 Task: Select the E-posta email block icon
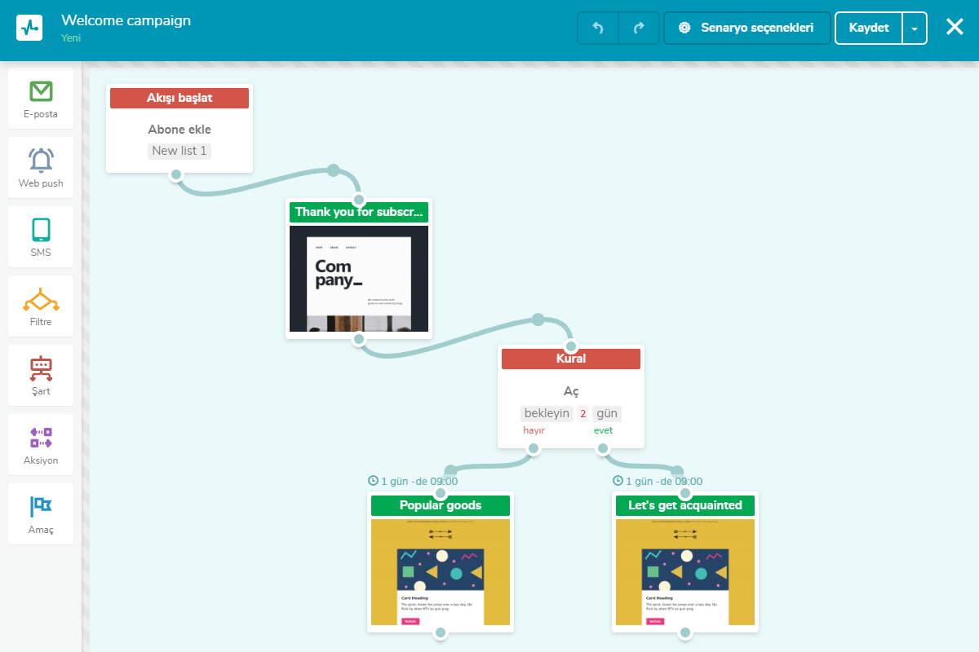[41, 91]
